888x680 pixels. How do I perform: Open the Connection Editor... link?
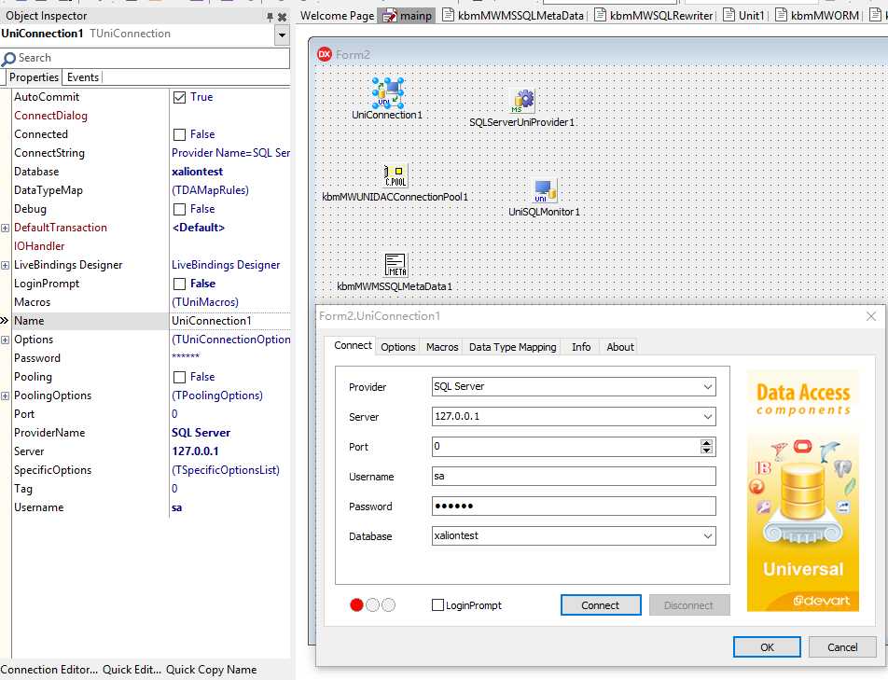[49, 670]
